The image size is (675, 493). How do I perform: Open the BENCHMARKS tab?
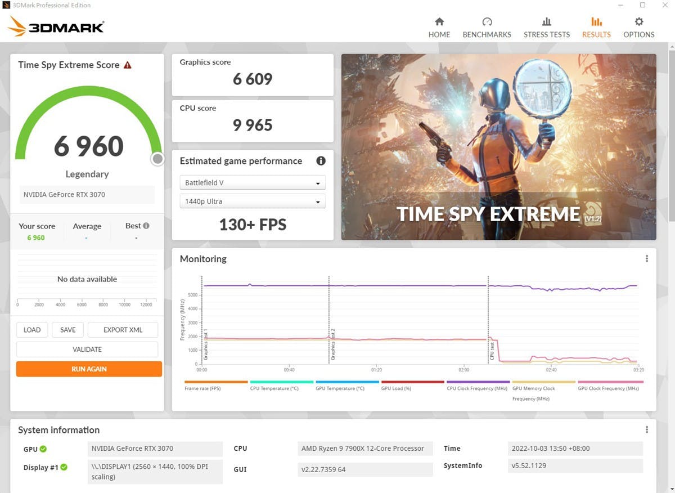point(487,28)
